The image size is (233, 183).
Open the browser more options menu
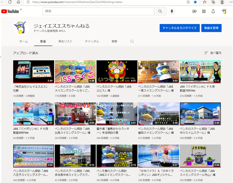[x=231, y=2]
